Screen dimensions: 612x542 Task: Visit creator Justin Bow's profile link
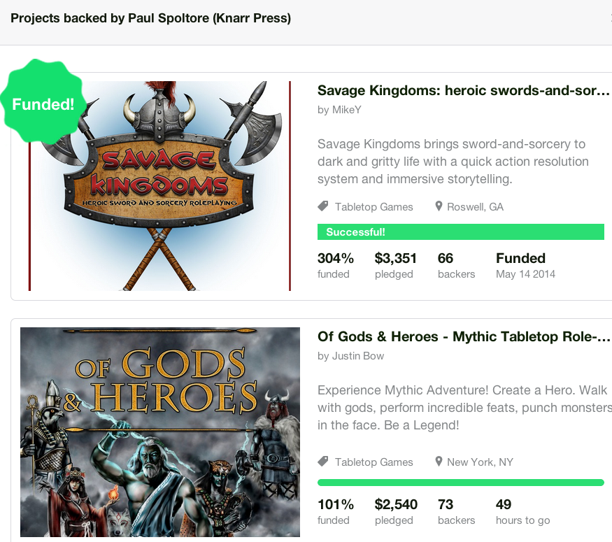[358, 356]
